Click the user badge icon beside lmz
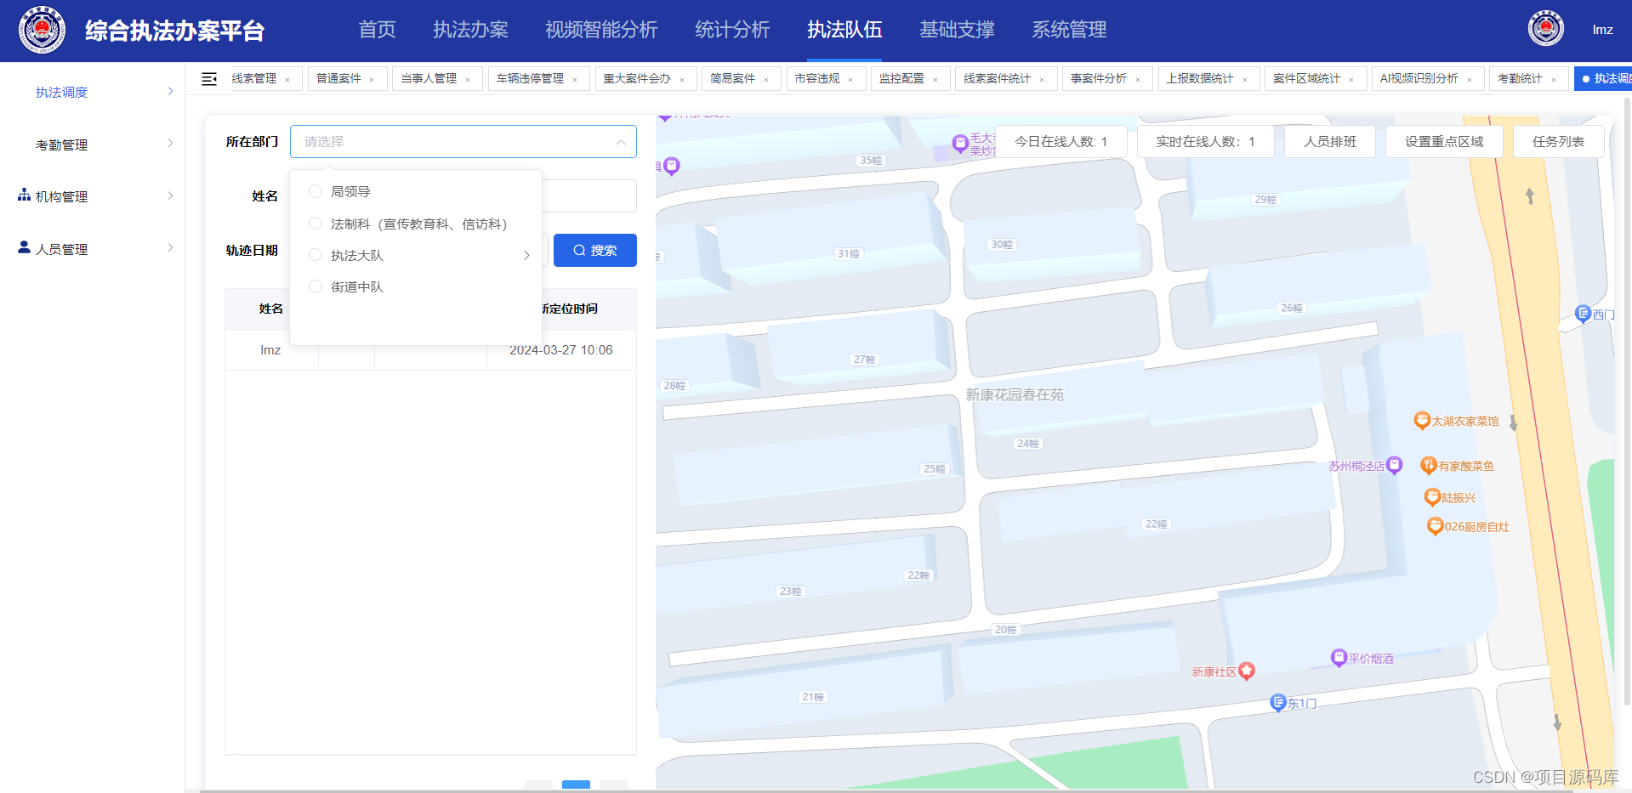The image size is (1632, 793). coord(1545,27)
